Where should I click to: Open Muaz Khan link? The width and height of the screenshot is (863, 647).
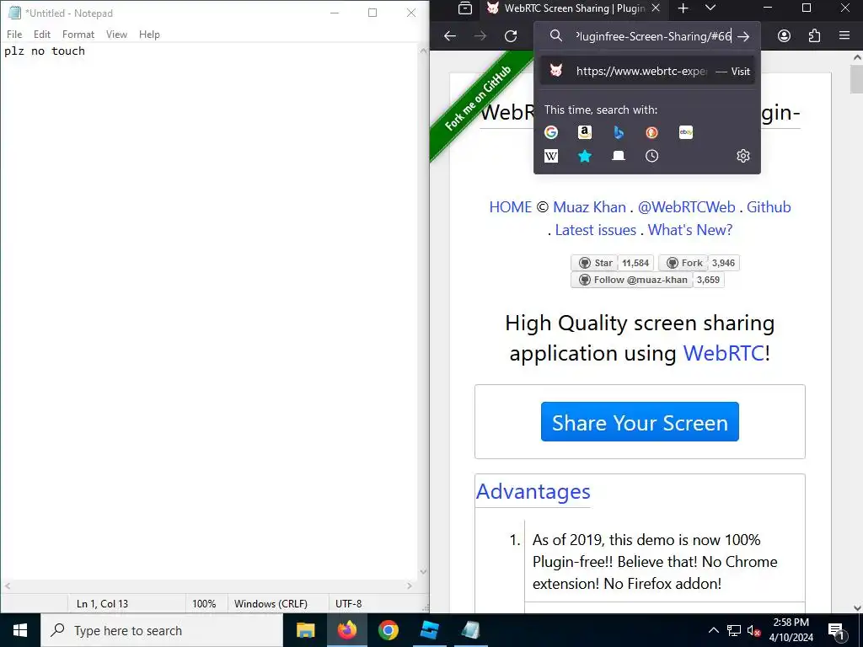pos(589,207)
